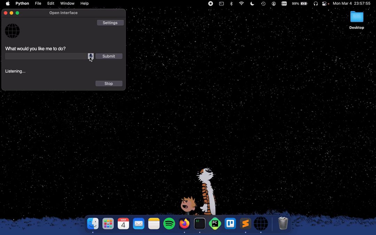Open Spotify from the Dock
The width and height of the screenshot is (376, 235).
coord(169,224)
